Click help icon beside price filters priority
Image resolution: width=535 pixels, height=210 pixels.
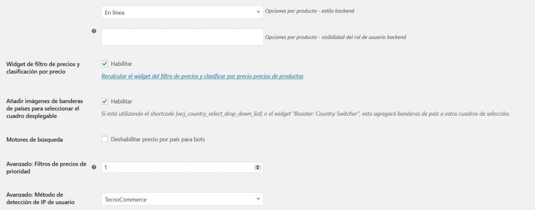(94, 167)
